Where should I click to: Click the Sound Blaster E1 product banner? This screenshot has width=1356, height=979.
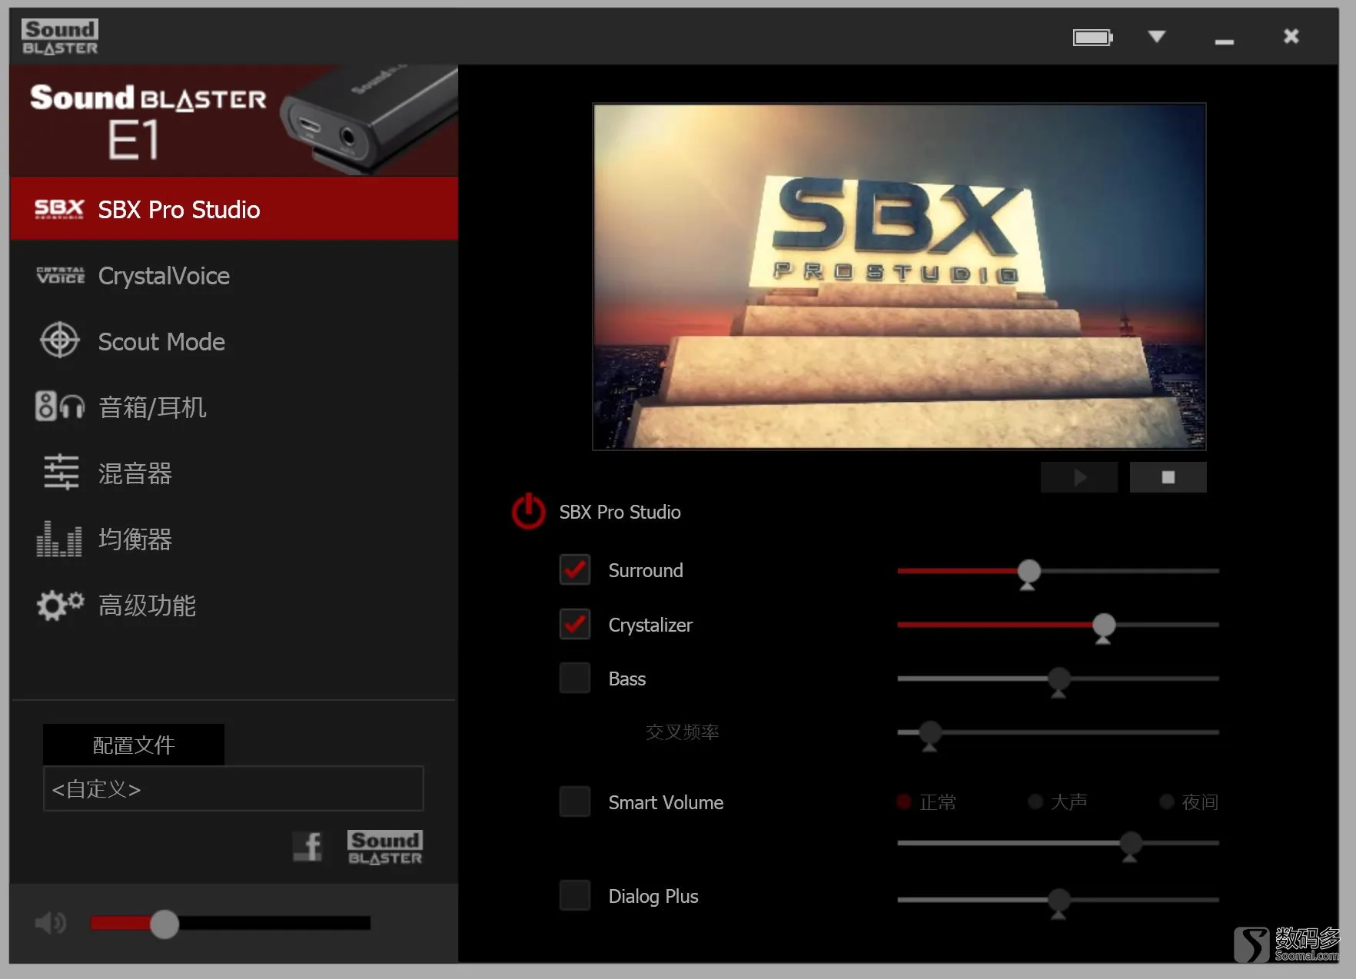234,121
